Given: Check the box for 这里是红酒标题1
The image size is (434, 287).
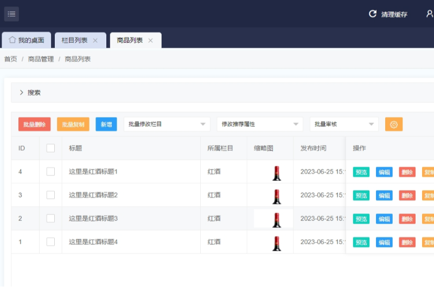Looking at the screenshot, I should pyautogui.click(x=50, y=172).
